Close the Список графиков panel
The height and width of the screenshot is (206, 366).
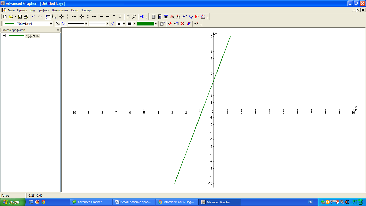pos(58,30)
